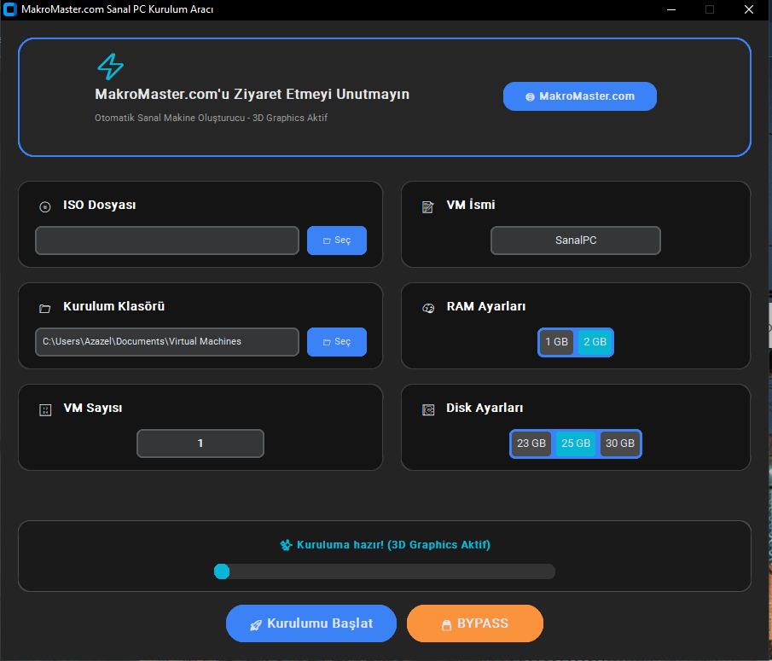Click the 'Disk Ayarları' section label
The image size is (772, 661).
point(485,408)
